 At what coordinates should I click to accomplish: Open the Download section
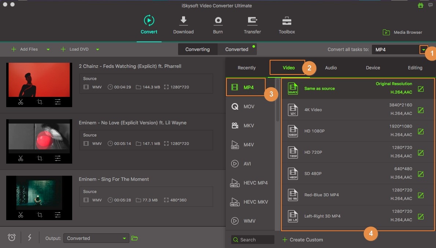pyautogui.click(x=183, y=25)
